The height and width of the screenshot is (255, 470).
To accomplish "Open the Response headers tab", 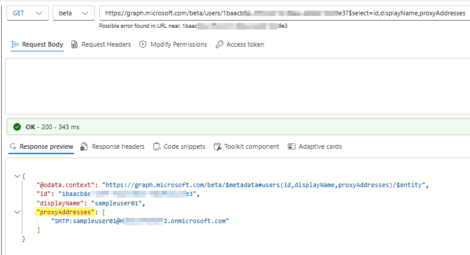I will 112,146.
